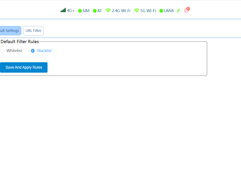Click the 5G Wi-Fi signal icon
Viewport: 241px width, 181px height.
tap(136, 11)
